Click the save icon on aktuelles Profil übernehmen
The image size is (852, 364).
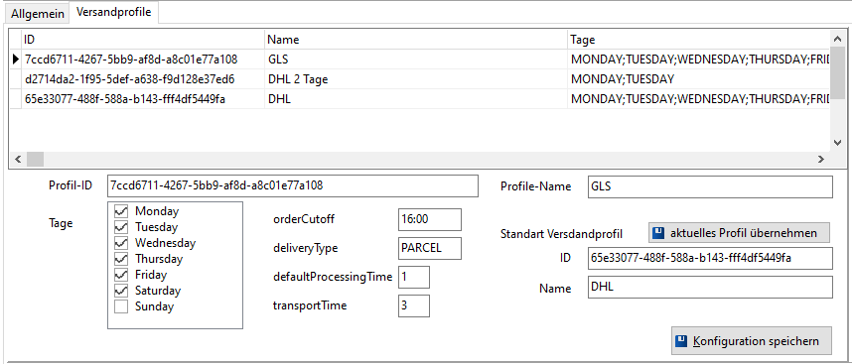[659, 233]
